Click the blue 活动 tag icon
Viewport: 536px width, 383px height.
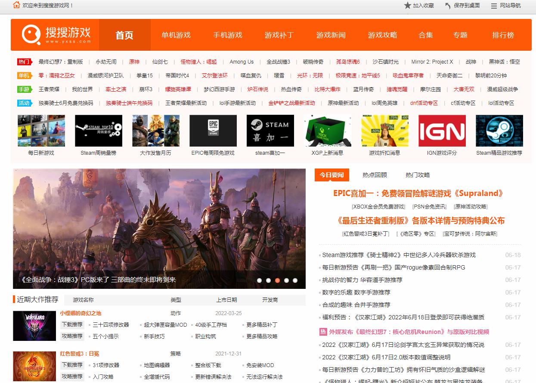pyautogui.click(x=24, y=103)
